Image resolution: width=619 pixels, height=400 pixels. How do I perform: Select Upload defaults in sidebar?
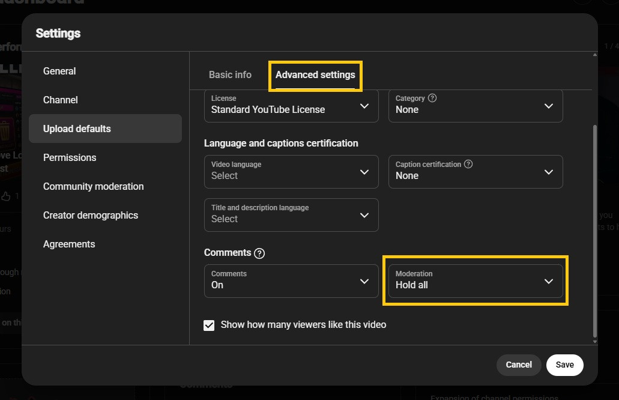point(106,129)
